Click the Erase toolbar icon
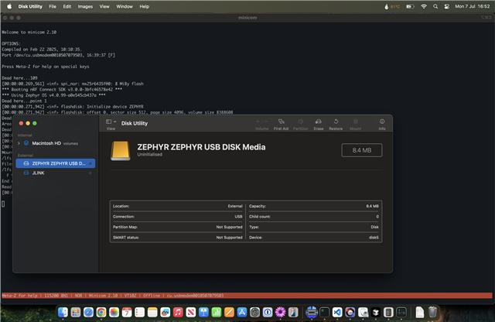495x322 pixels. click(318, 125)
